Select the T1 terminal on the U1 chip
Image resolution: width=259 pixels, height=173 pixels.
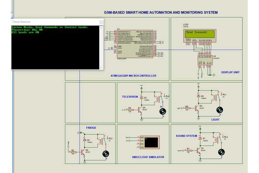160,42
